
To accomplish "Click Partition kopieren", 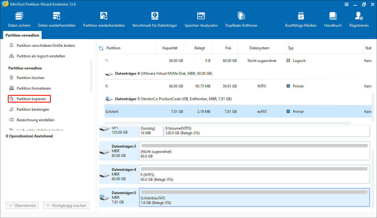I will coord(29,99).
